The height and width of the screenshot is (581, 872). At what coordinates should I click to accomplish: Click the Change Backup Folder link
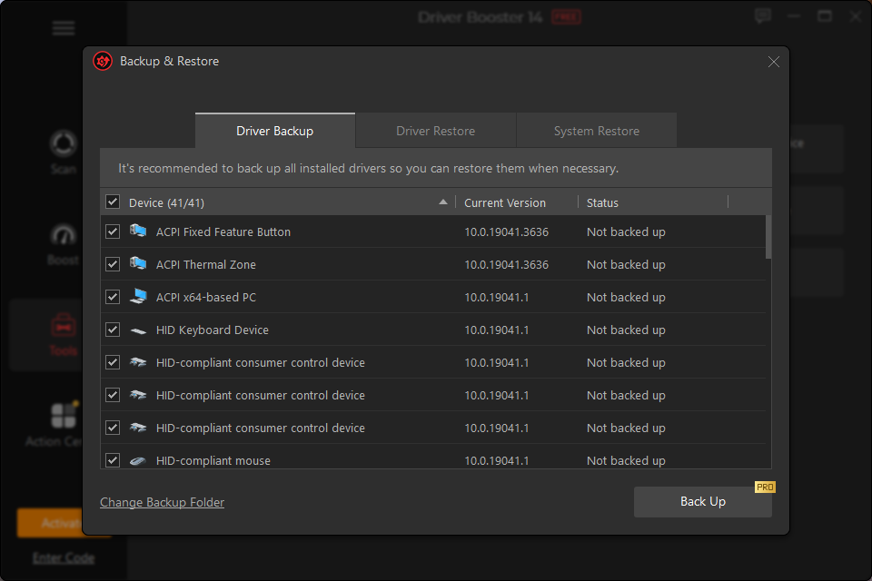[x=162, y=502]
